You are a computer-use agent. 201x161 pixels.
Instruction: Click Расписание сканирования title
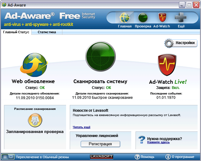[35, 109]
